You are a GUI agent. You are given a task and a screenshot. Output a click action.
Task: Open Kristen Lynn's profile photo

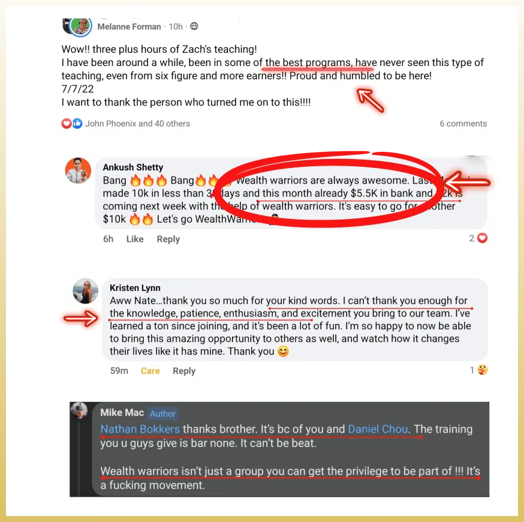[86, 291]
